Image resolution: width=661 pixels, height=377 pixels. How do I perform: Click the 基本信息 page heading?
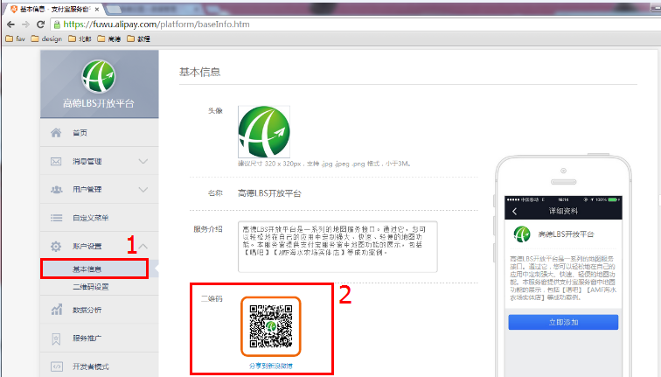[x=200, y=72]
